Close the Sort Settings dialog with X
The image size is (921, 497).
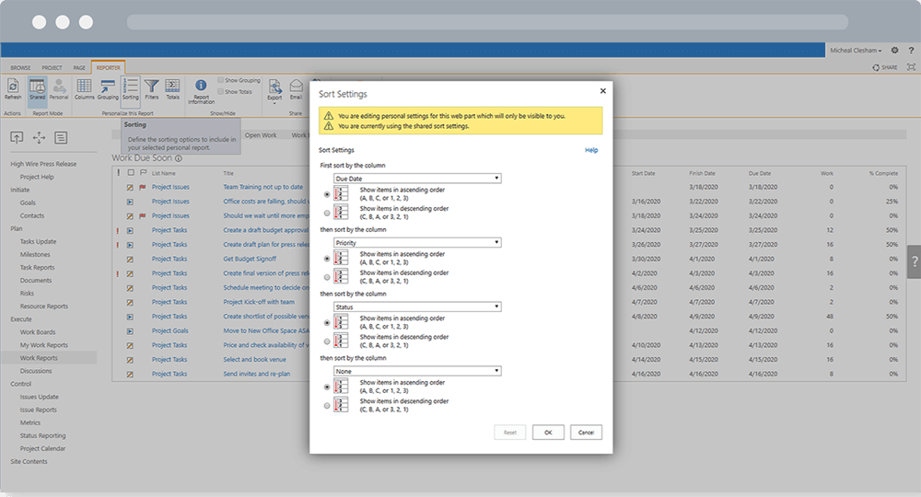(602, 91)
